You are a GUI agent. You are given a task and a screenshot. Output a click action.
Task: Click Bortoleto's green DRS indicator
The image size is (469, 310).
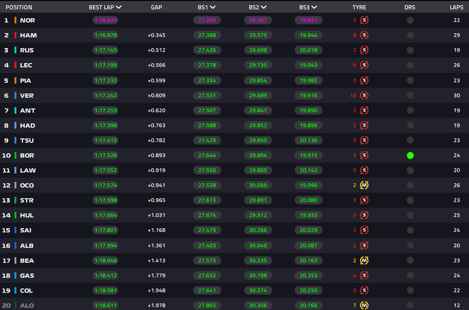410,155
